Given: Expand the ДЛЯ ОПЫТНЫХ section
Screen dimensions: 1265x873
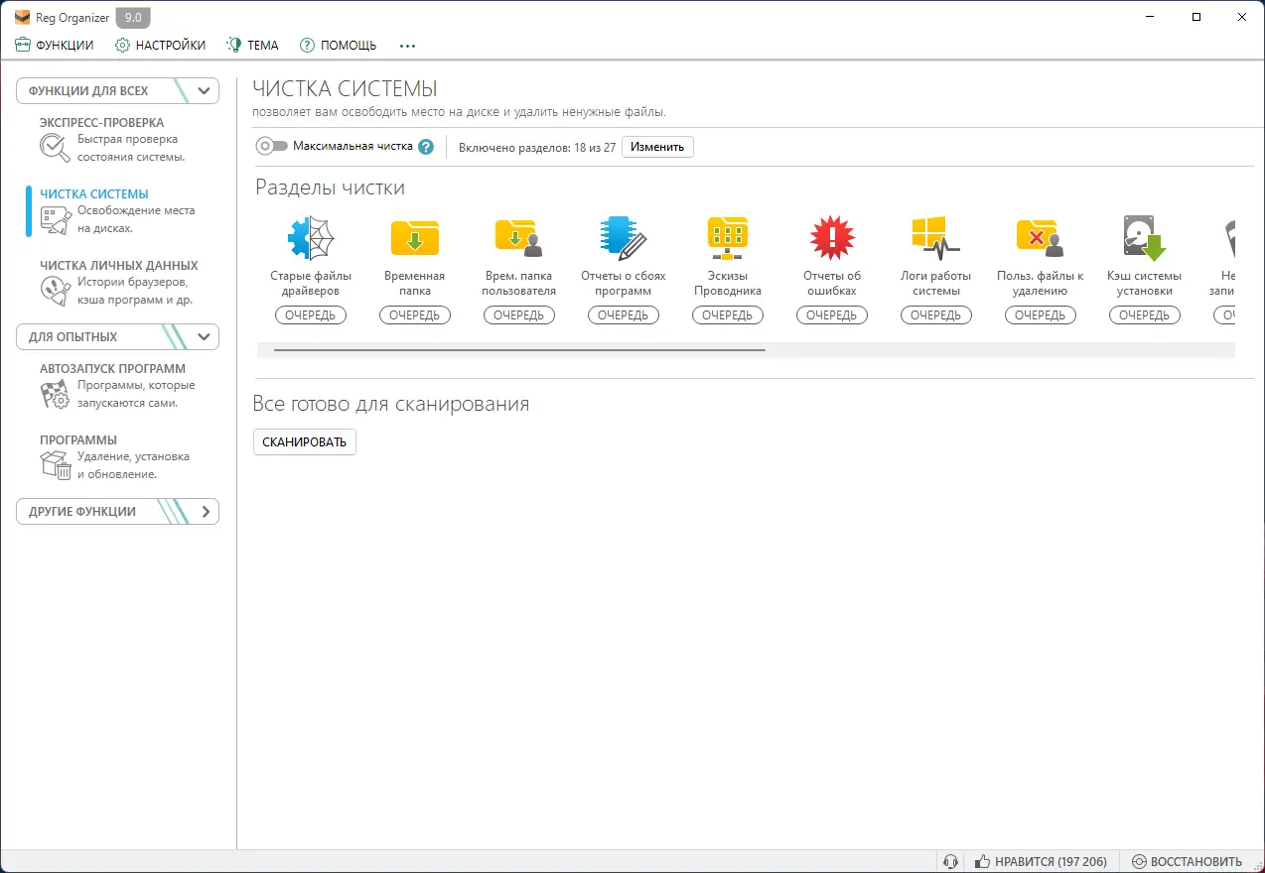Looking at the screenshot, I should [204, 336].
